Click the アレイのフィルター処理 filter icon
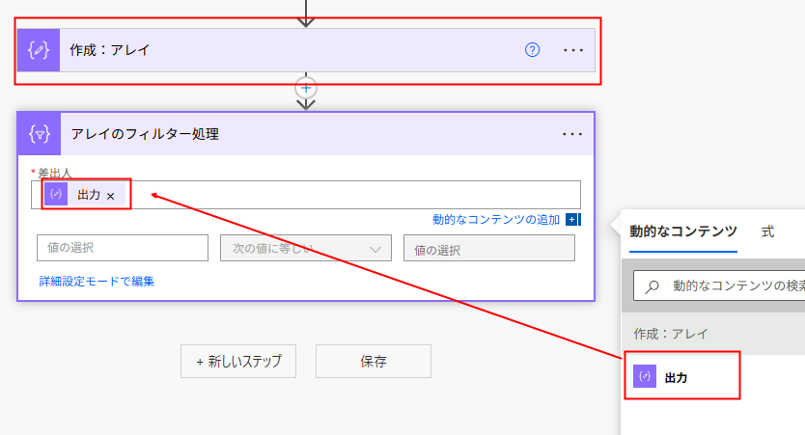The height and width of the screenshot is (435, 805). click(40, 134)
